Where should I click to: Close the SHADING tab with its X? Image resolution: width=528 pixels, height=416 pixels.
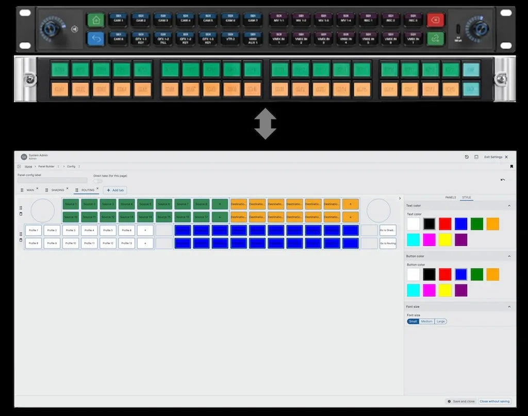pos(67,188)
